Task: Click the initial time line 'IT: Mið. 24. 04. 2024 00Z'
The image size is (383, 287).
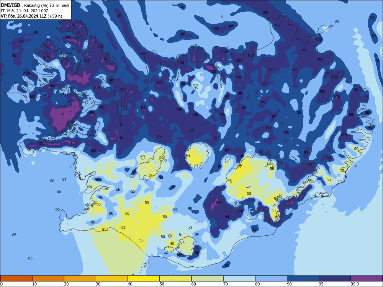Action: click(x=25, y=11)
